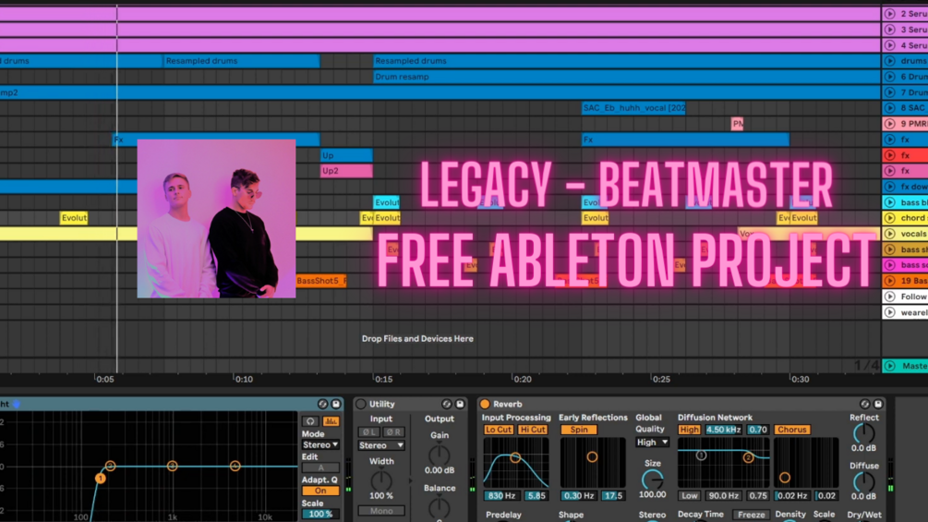Toggle the High shelf in Diffusion Network

689,430
